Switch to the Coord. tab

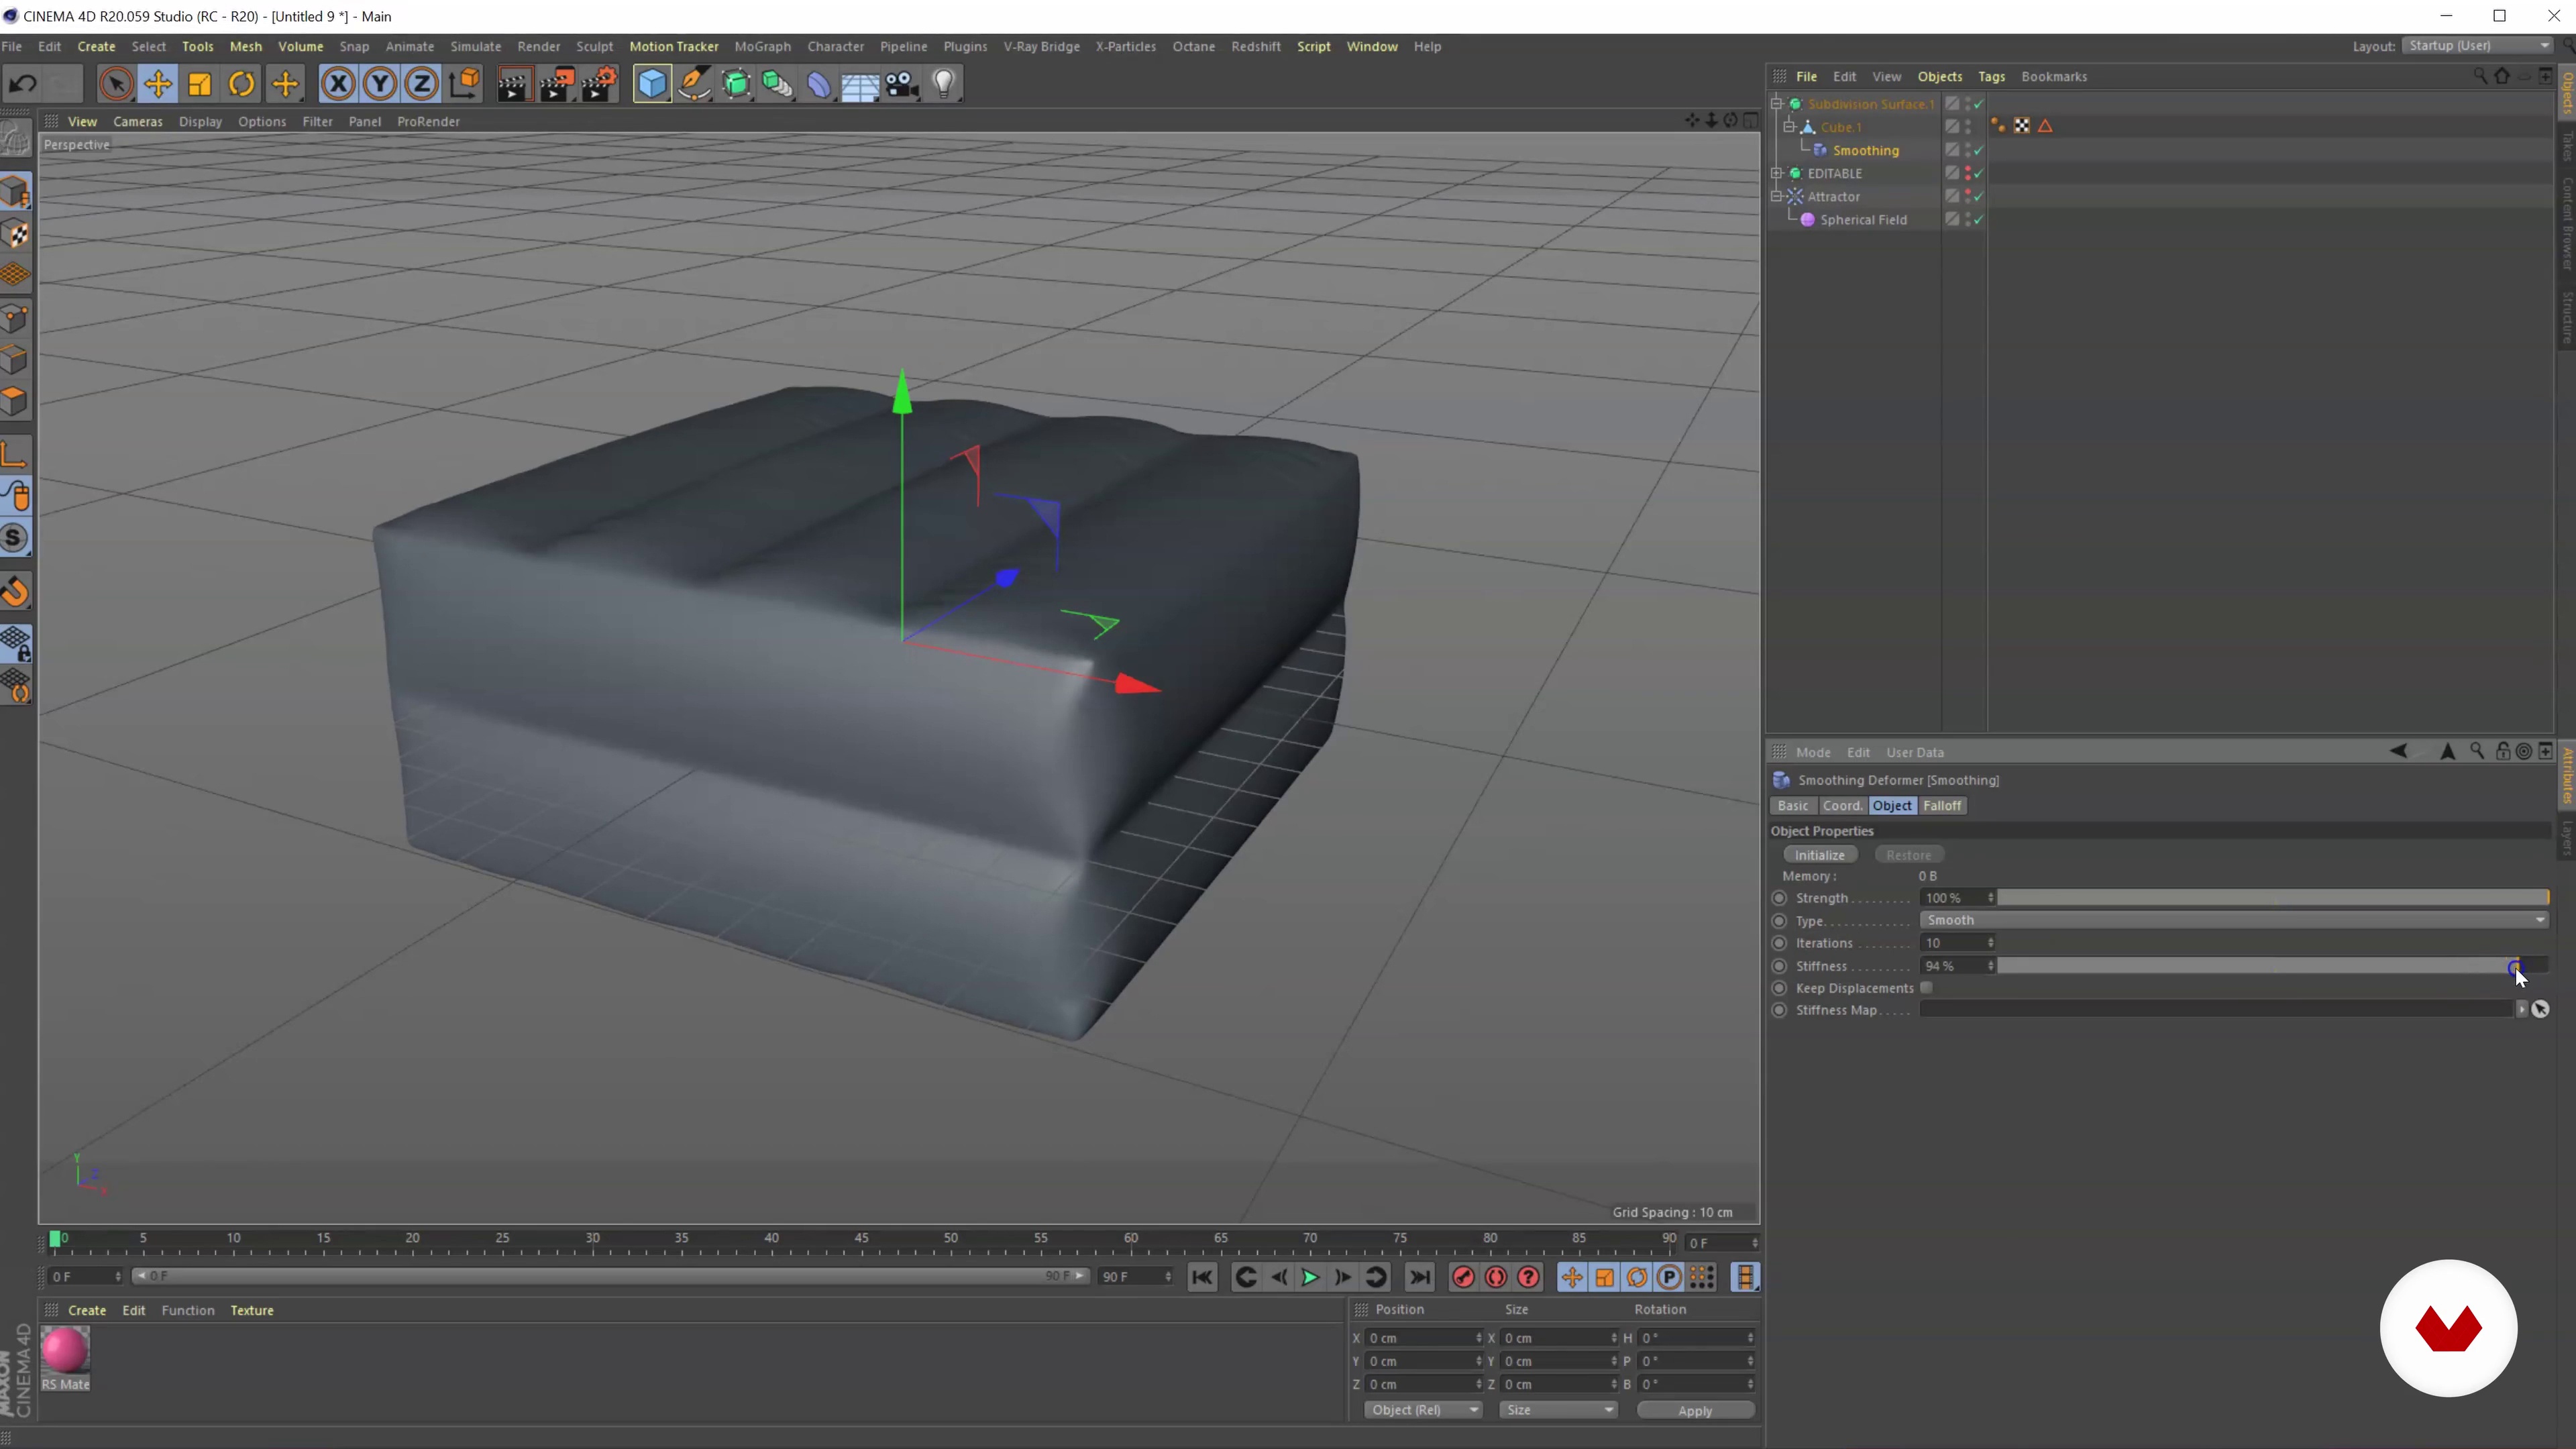[x=1842, y=806]
